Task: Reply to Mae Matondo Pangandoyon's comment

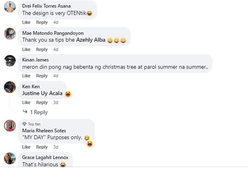Action: click(42, 49)
